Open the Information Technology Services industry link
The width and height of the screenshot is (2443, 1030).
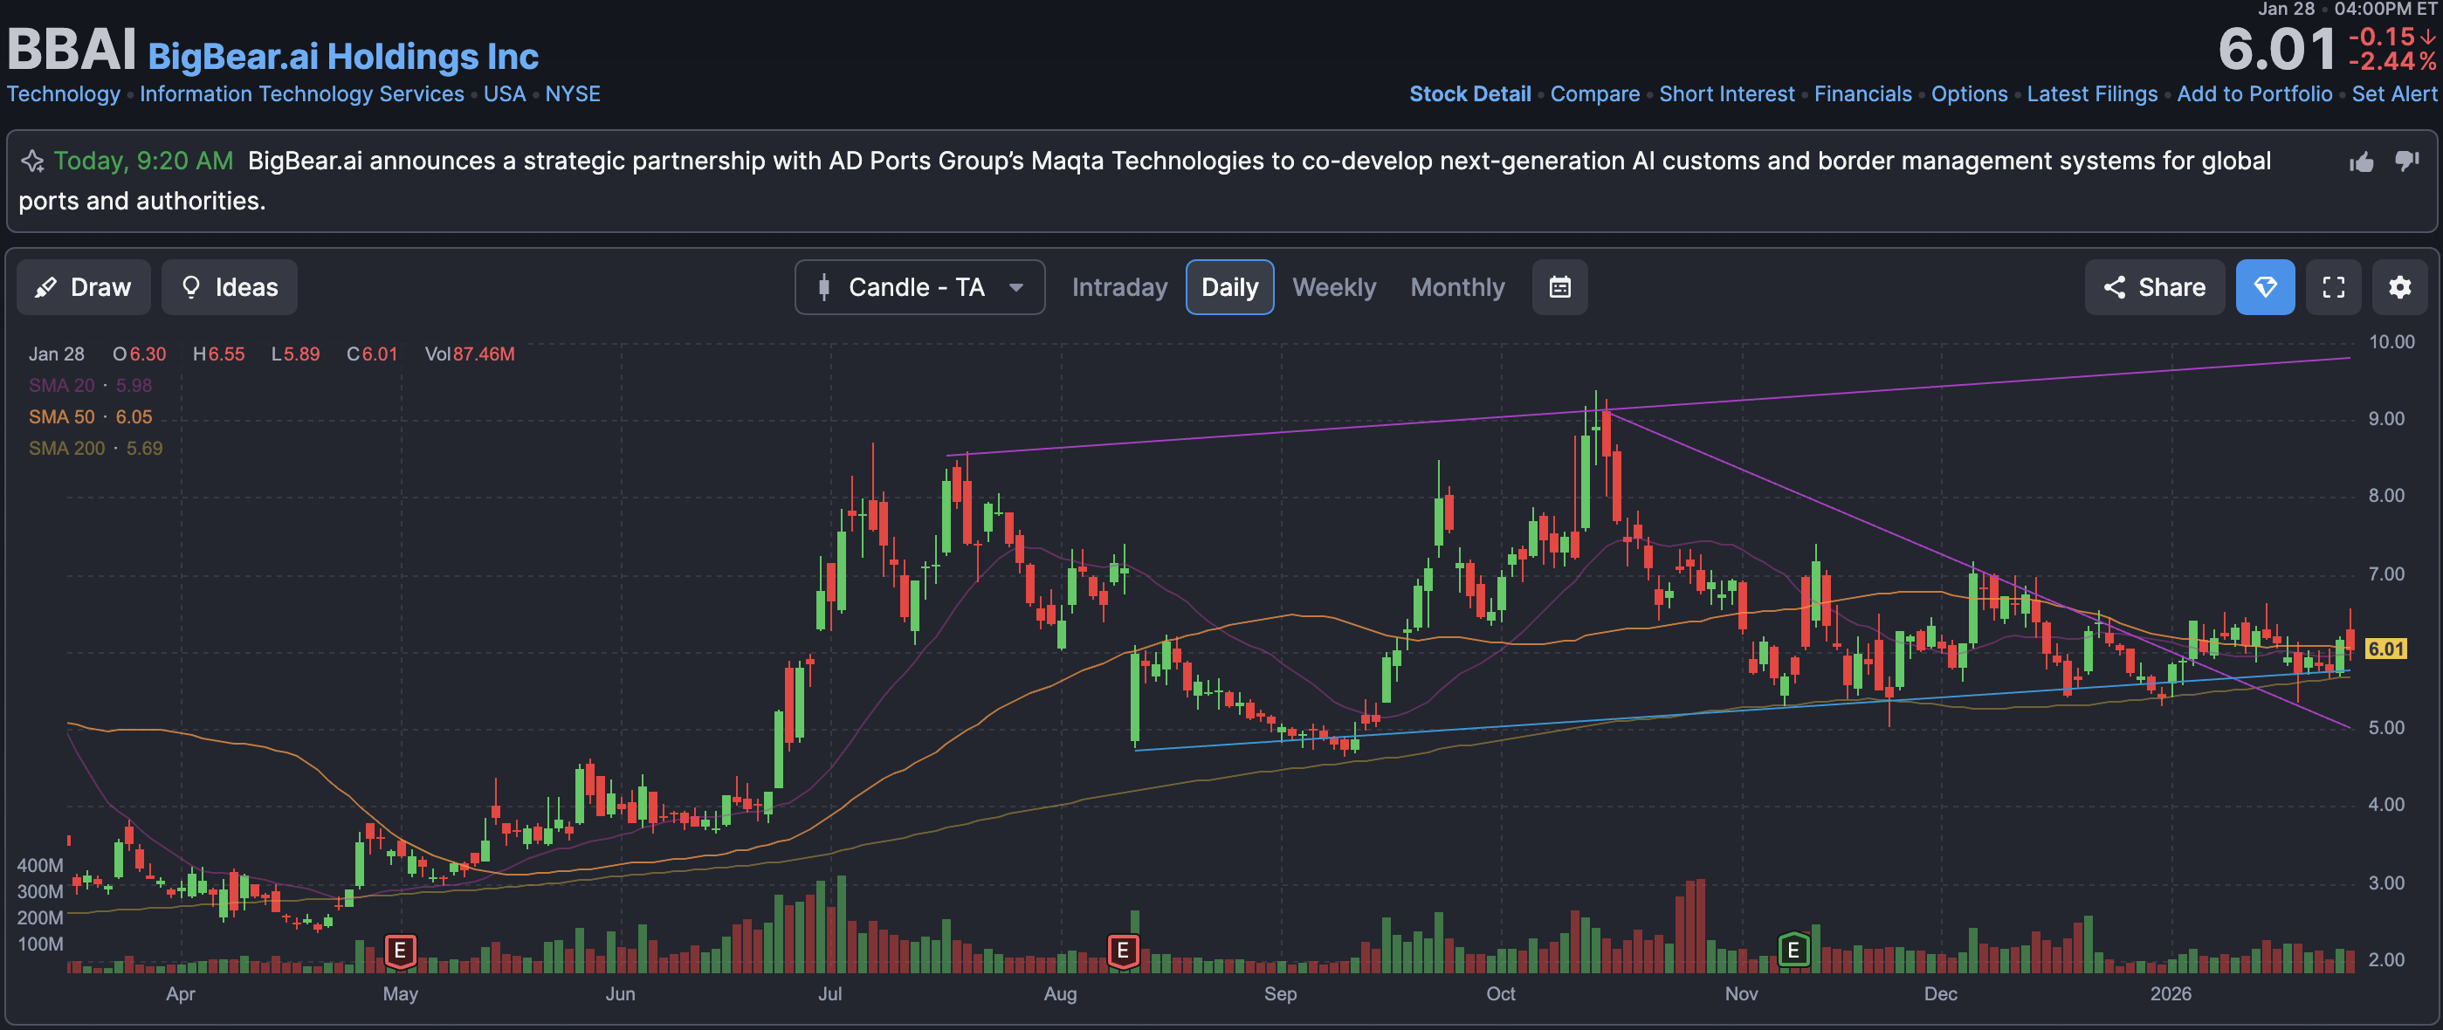coord(301,94)
